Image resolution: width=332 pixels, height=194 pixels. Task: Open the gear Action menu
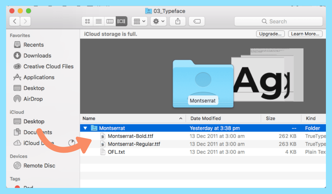point(159,21)
